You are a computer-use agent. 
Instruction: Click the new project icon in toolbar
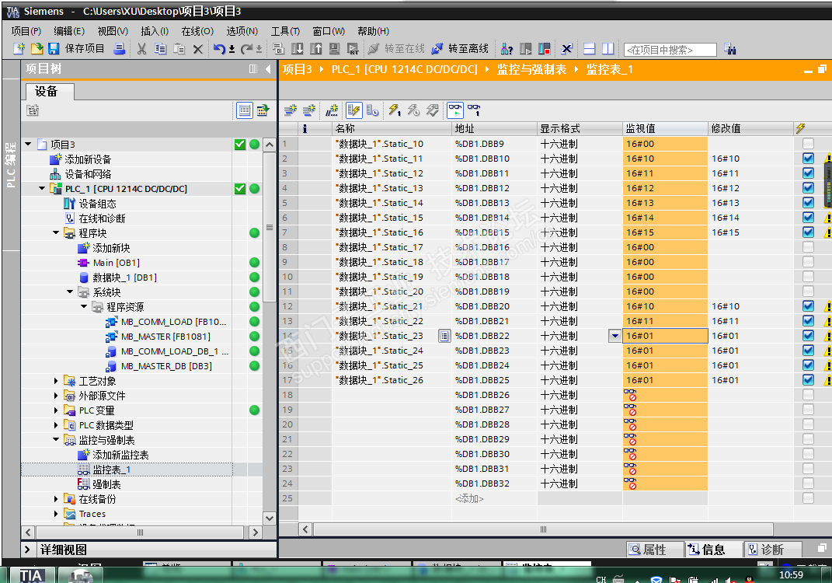point(19,49)
